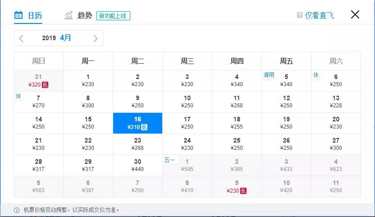Click the red 低 badge on May 9

coord(243,191)
